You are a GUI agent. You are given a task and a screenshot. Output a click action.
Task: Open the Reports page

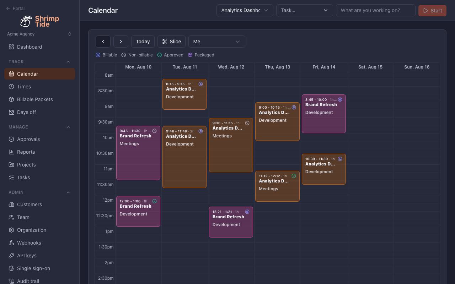click(x=39, y=152)
